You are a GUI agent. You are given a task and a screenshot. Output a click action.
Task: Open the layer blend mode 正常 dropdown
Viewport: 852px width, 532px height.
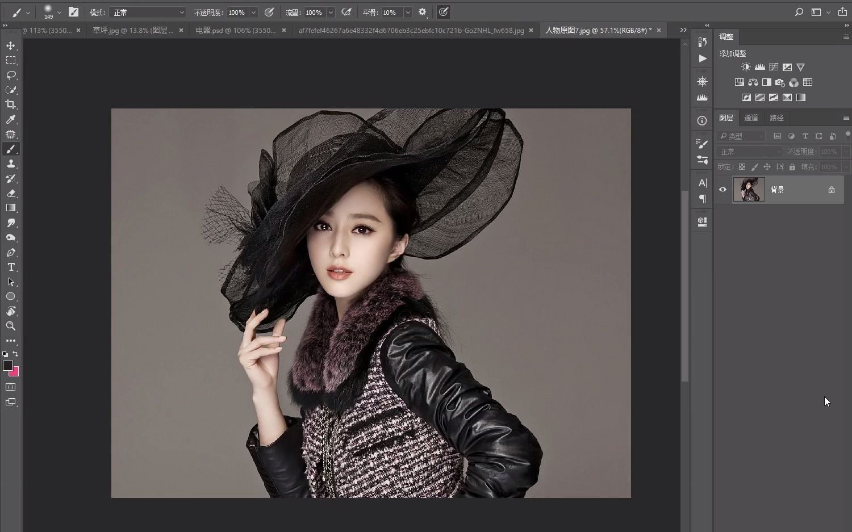pos(749,152)
